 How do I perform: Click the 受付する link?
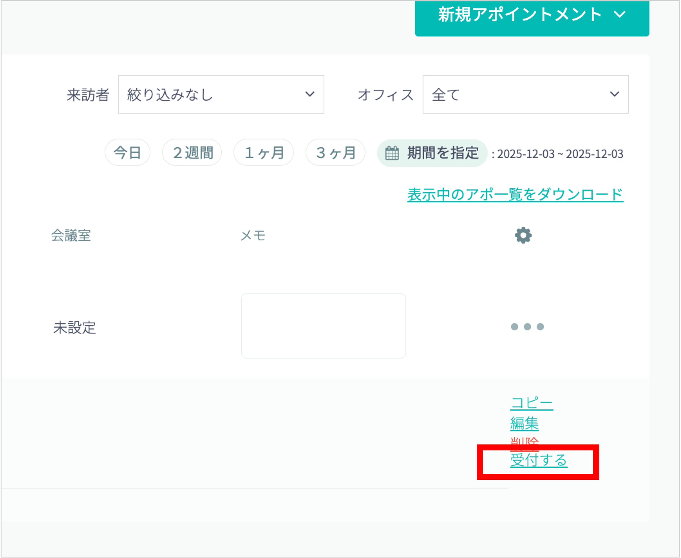[x=539, y=460]
